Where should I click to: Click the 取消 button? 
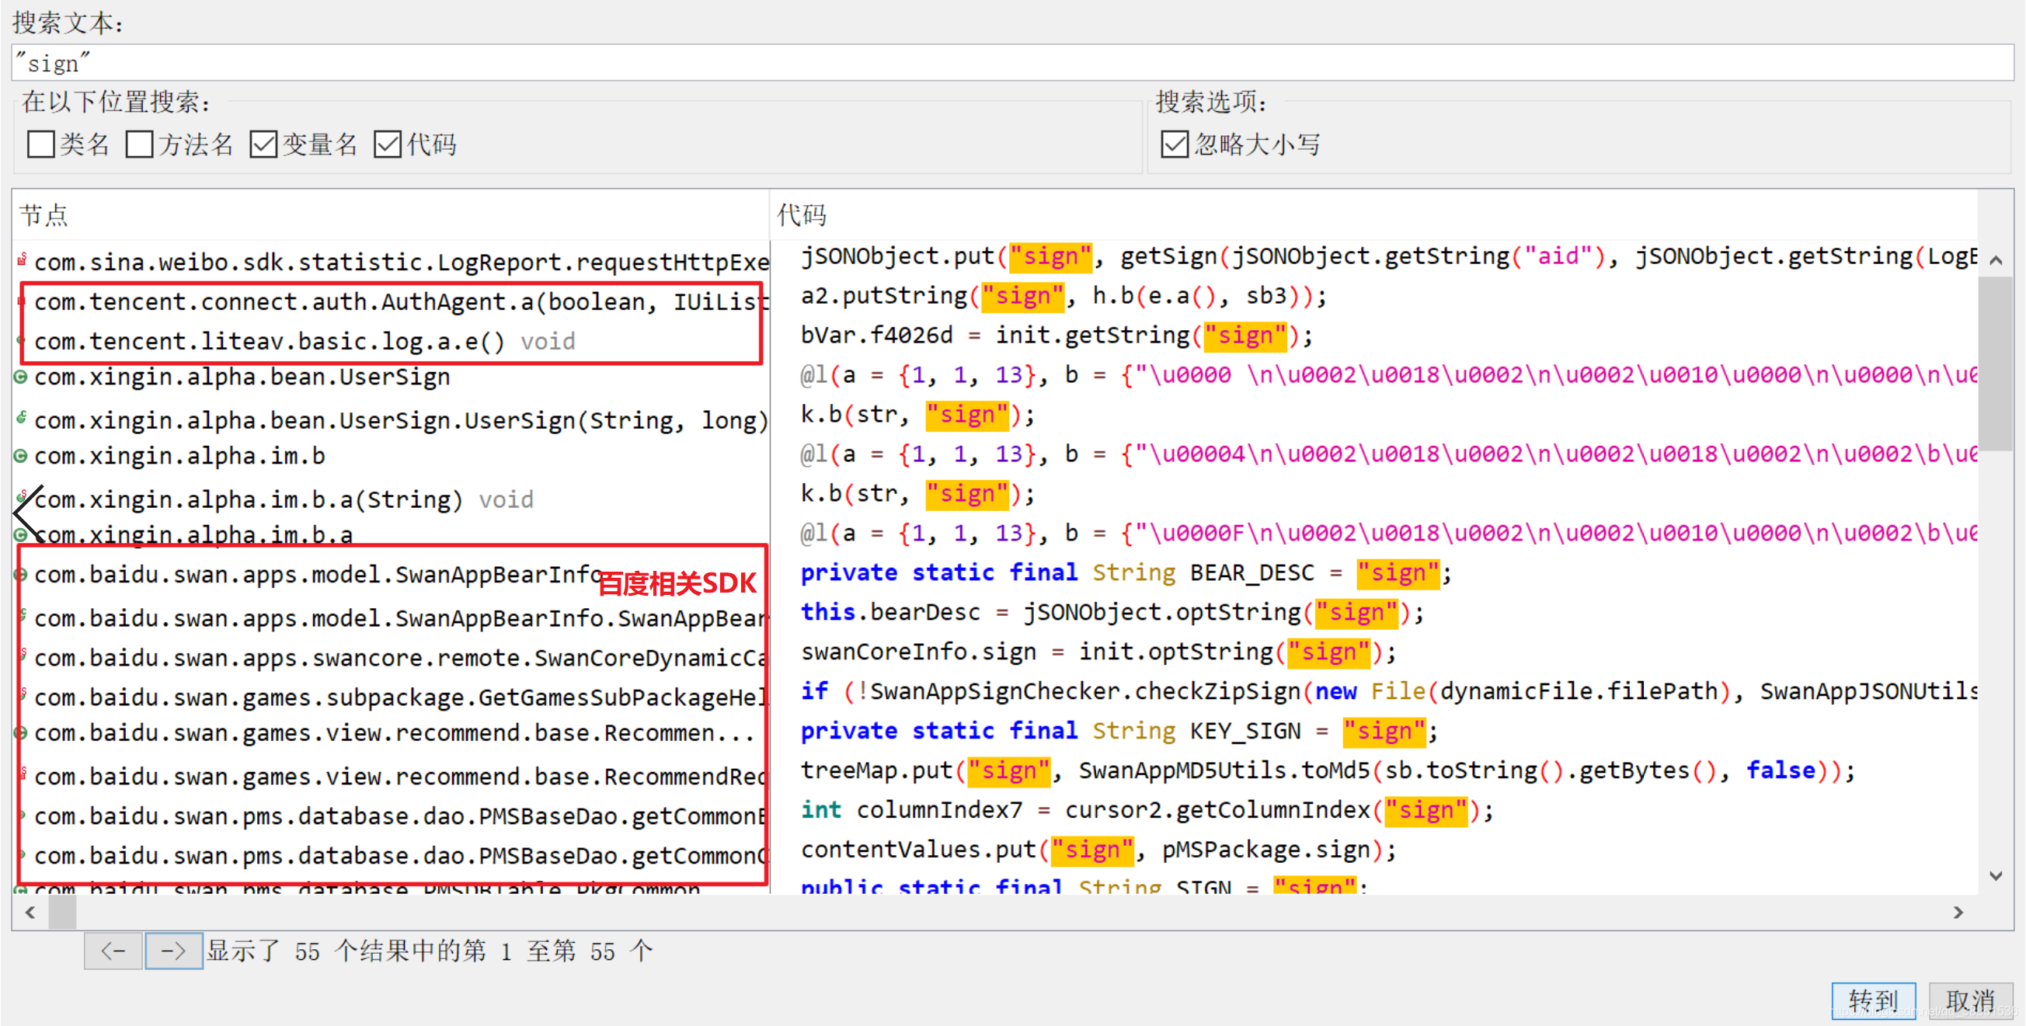1970,1000
